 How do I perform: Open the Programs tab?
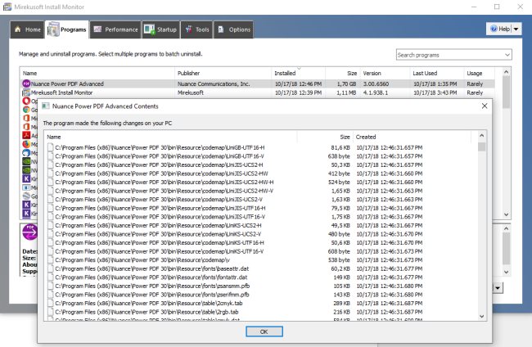point(67,29)
